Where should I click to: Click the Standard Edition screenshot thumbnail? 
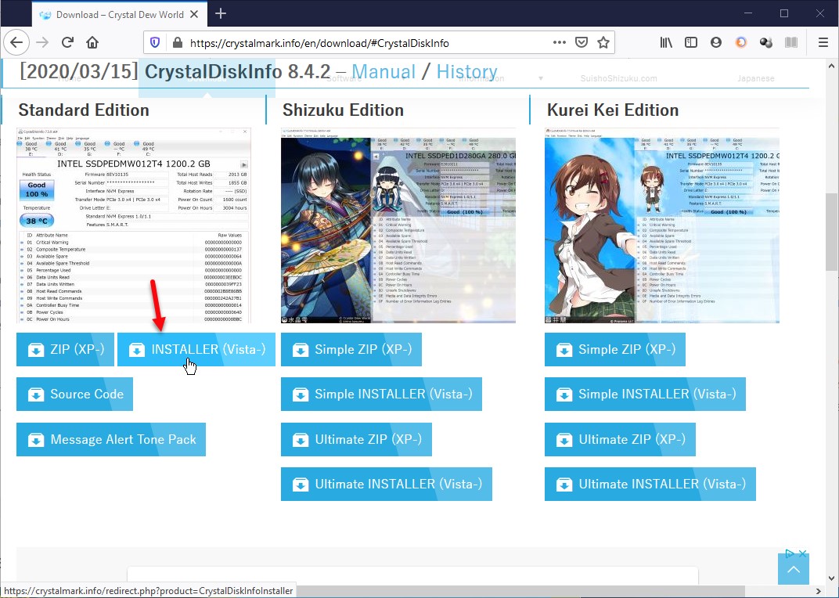[x=134, y=225]
